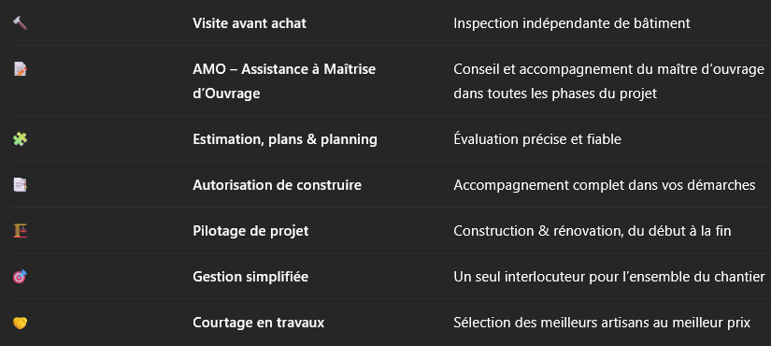Click the target dart icon beside Gestion simplifiée
The width and height of the screenshot is (771, 346).
click(x=20, y=277)
